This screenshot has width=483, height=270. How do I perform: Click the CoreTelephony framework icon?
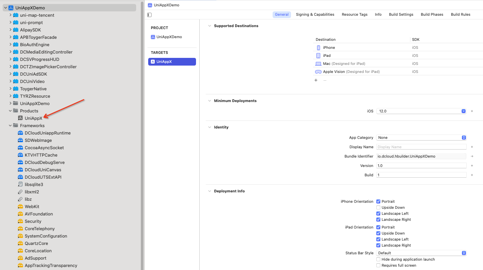pos(20,229)
